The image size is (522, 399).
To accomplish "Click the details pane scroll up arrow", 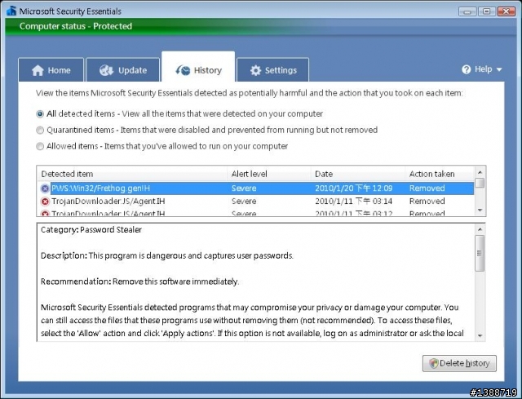I will click(x=480, y=229).
